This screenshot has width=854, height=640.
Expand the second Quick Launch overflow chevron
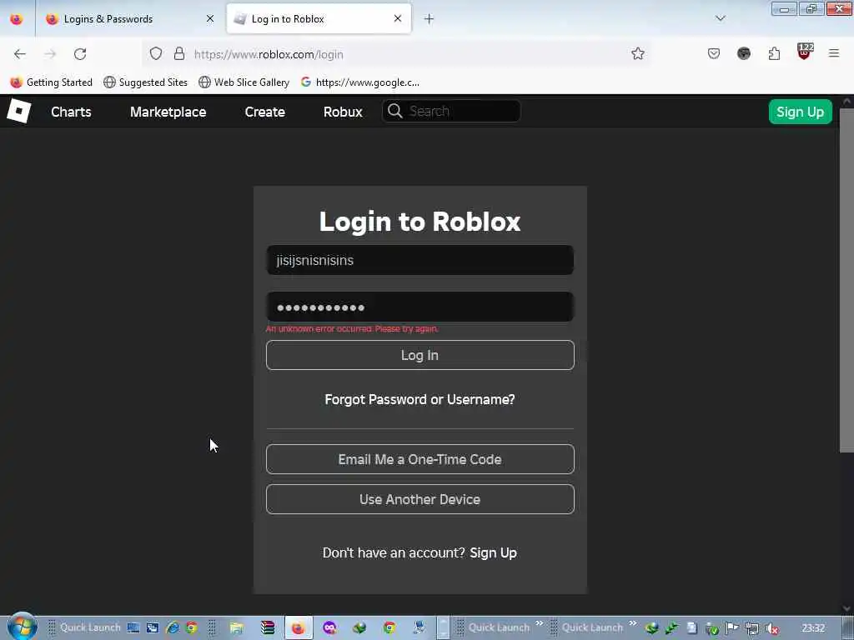click(632, 623)
